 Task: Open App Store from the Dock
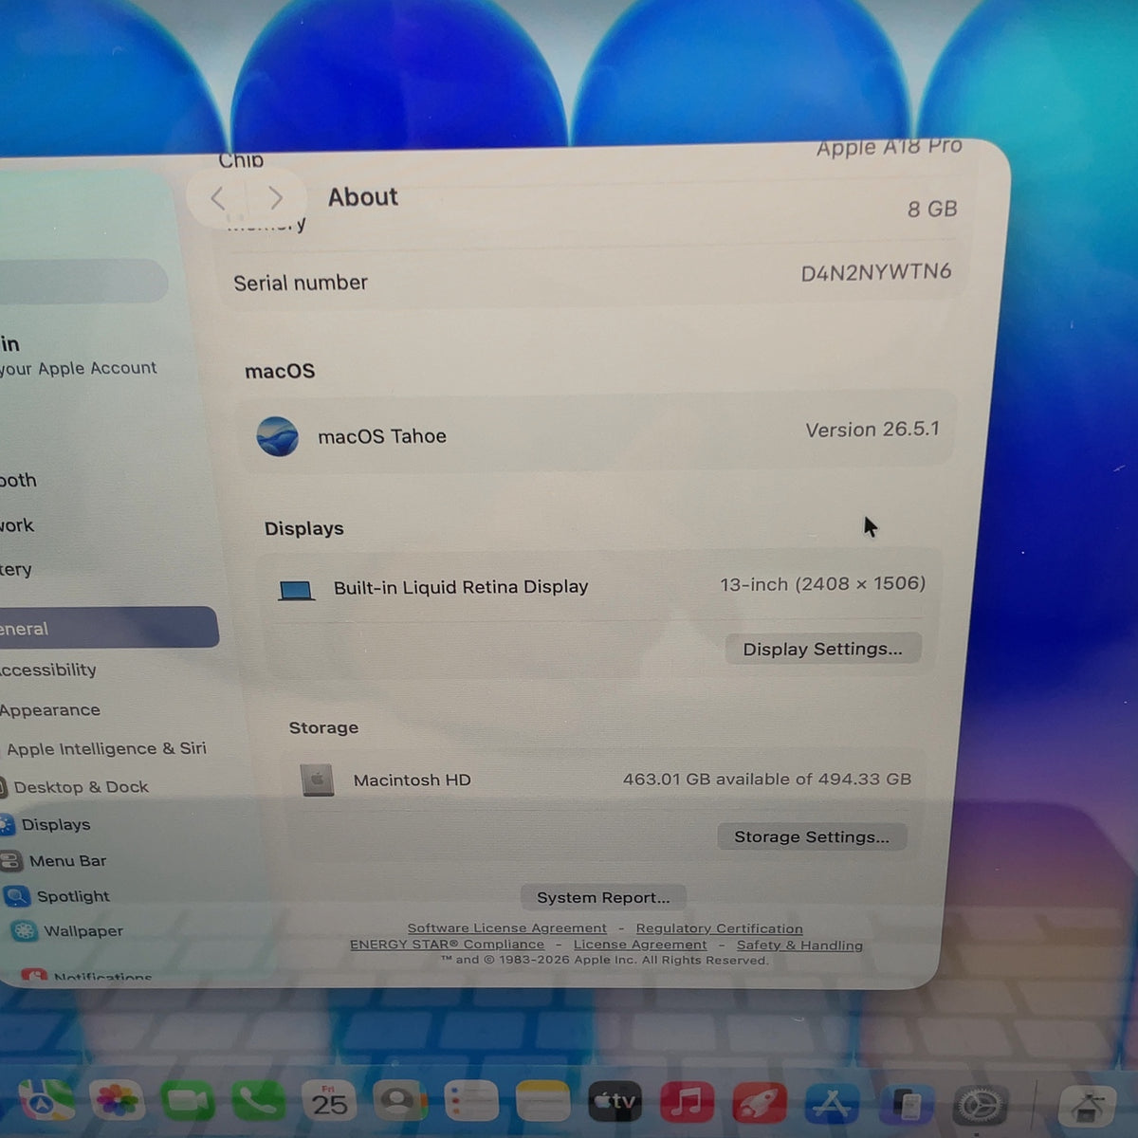coord(832,1104)
